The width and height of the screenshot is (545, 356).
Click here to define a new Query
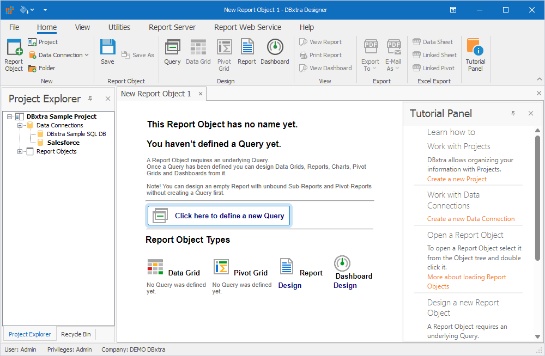(x=219, y=215)
